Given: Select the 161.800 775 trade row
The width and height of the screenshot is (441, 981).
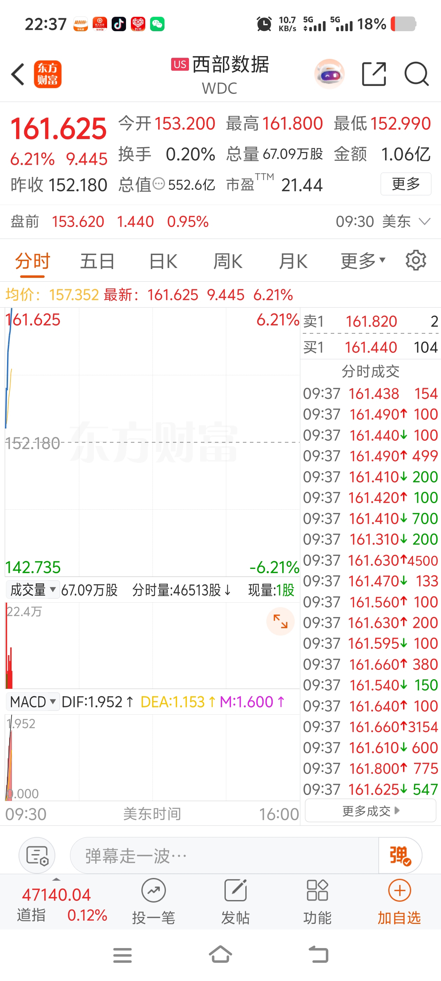Looking at the screenshot, I should pos(371,768).
